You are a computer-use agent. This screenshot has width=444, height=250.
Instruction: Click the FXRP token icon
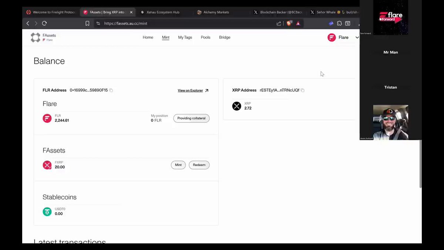pyautogui.click(x=47, y=165)
